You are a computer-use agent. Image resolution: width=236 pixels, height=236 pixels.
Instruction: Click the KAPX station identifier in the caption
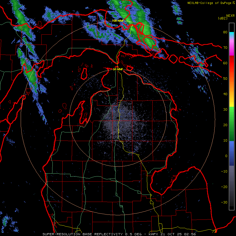pos(153,234)
